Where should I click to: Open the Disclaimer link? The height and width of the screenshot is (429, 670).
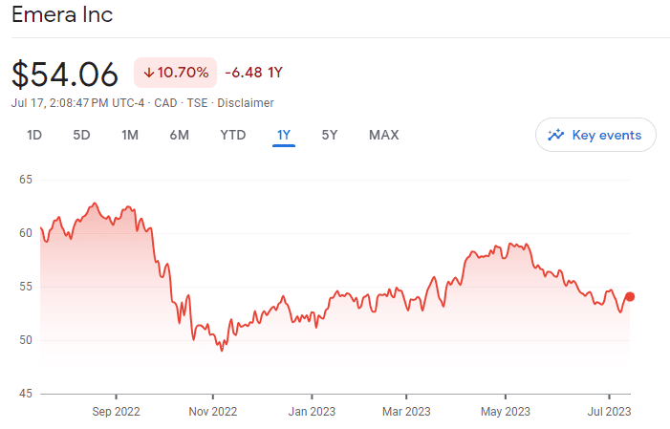(x=248, y=103)
